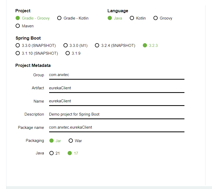Edit the Description field
Image resolution: width=212 pixels, height=189 pixels.
[117, 114]
